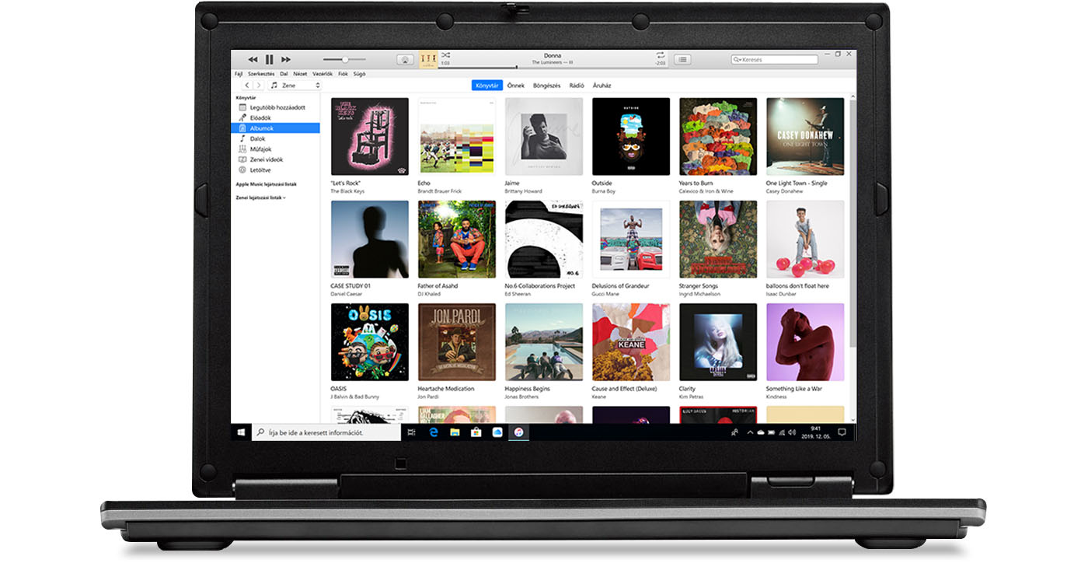The height and width of the screenshot is (563, 1088).
Task: Go forward with the right navigation arrow
Action: point(259,86)
